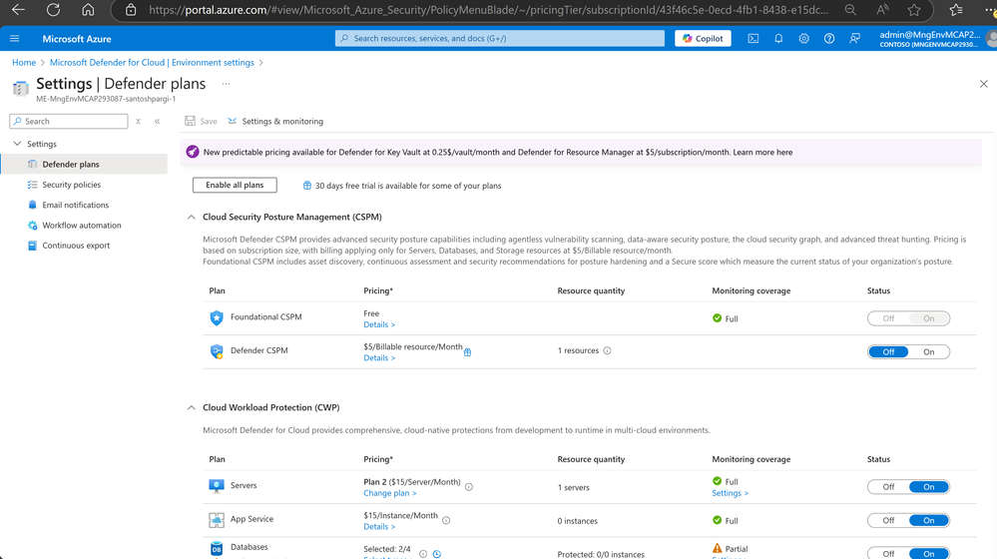Focus the sidebar Search field
Image resolution: width=997 pixels, height=559 pixels.
(69, 122)
